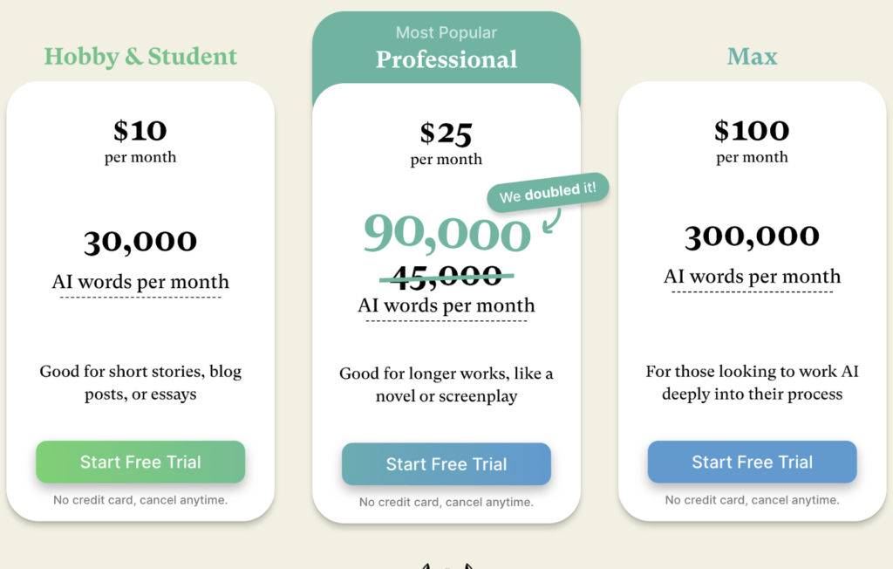Select the Hobby & Student plan heading

[x=140, y=57]
